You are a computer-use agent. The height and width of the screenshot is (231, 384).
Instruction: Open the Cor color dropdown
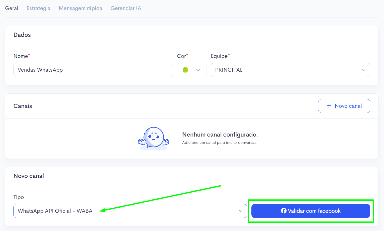[x=192, y=70]
